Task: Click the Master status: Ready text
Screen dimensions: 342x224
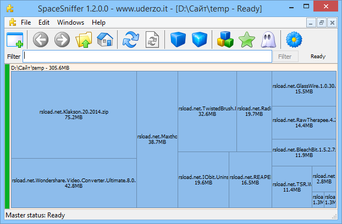Action: click(x=35, y=215)
